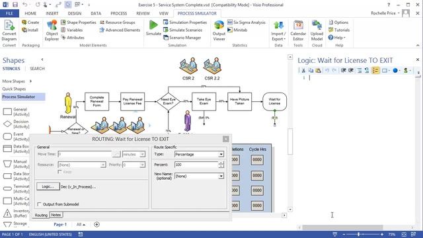Cut text in the Logic editor toolbar
Image resolution: width=423 pixels, height=238 pixels.
coord(303,71)
